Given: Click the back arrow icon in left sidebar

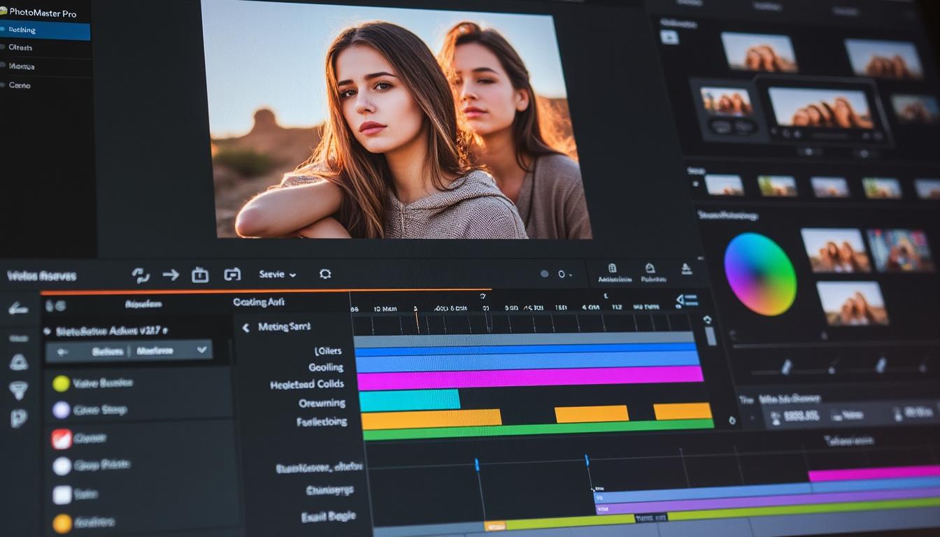Looking at the screenshot, I should (18, 308).
